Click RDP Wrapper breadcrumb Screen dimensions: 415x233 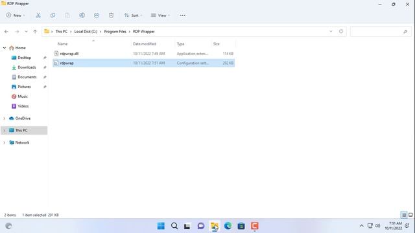coord(143,32)
